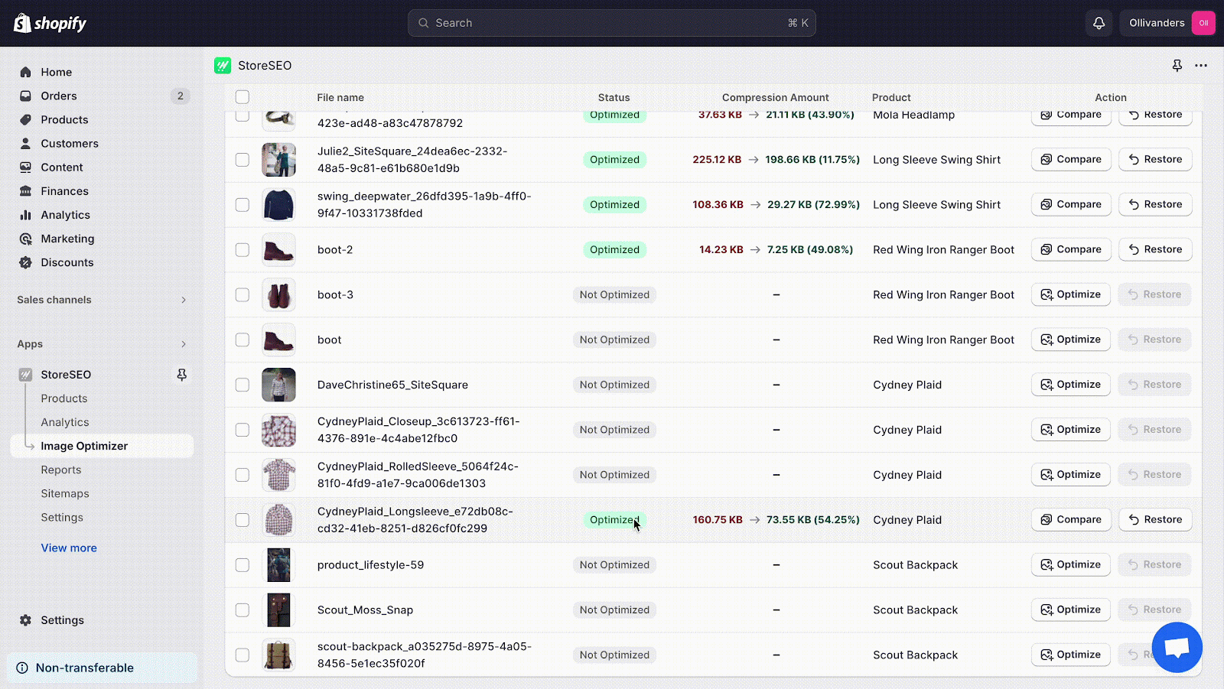The image size is (1224, 689).
Task: Open StoreSEO Reports page
Action: [61, 470]
